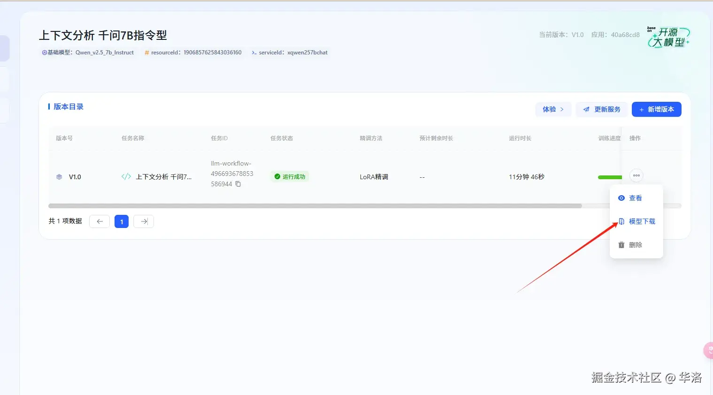This screenshot has width=713, height=395.
Task: Click the file icon next to 模型下载
Action: 621,221
